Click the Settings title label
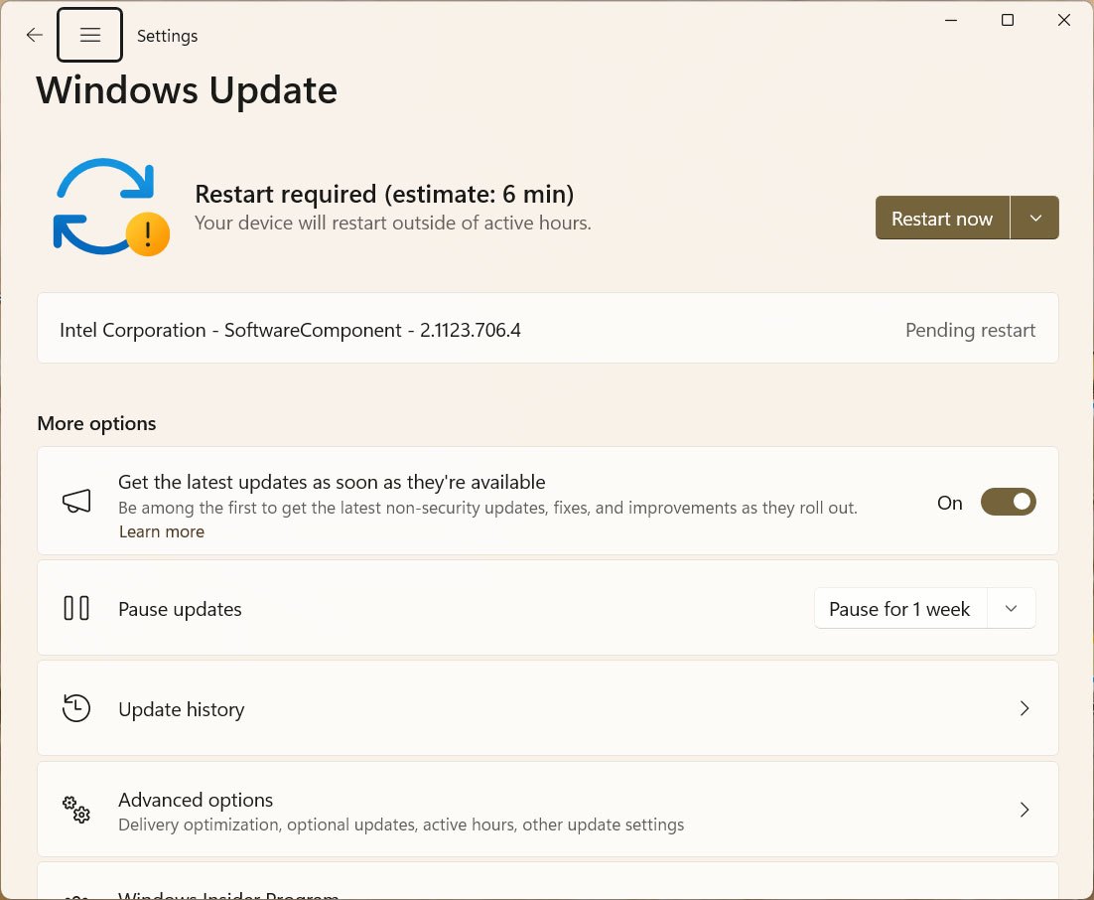The image size is (1094, 900). point(168,36)
